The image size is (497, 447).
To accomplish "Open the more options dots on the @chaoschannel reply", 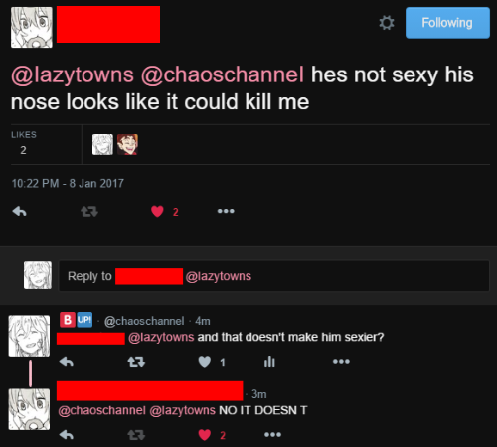I will point(341,361).
